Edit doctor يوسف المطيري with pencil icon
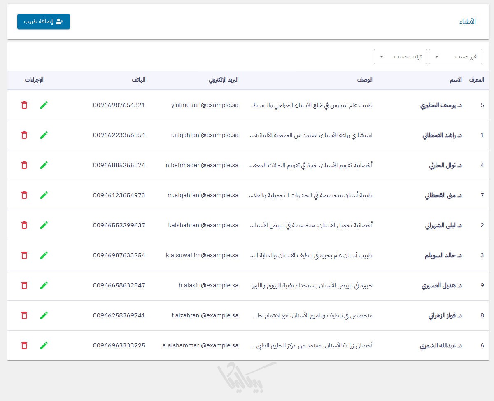Screen dimensions: 494x401 (x=44, y=105)
